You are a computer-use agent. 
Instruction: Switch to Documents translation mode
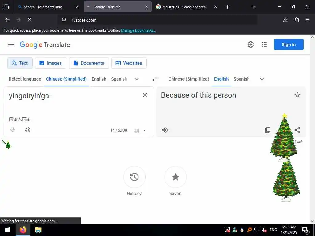pos(89,63)
